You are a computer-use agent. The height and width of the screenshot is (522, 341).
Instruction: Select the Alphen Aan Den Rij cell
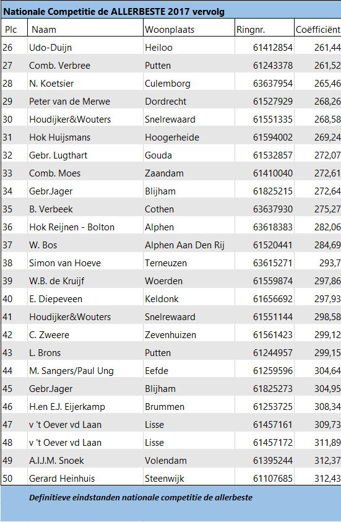(x=189, y=244)
